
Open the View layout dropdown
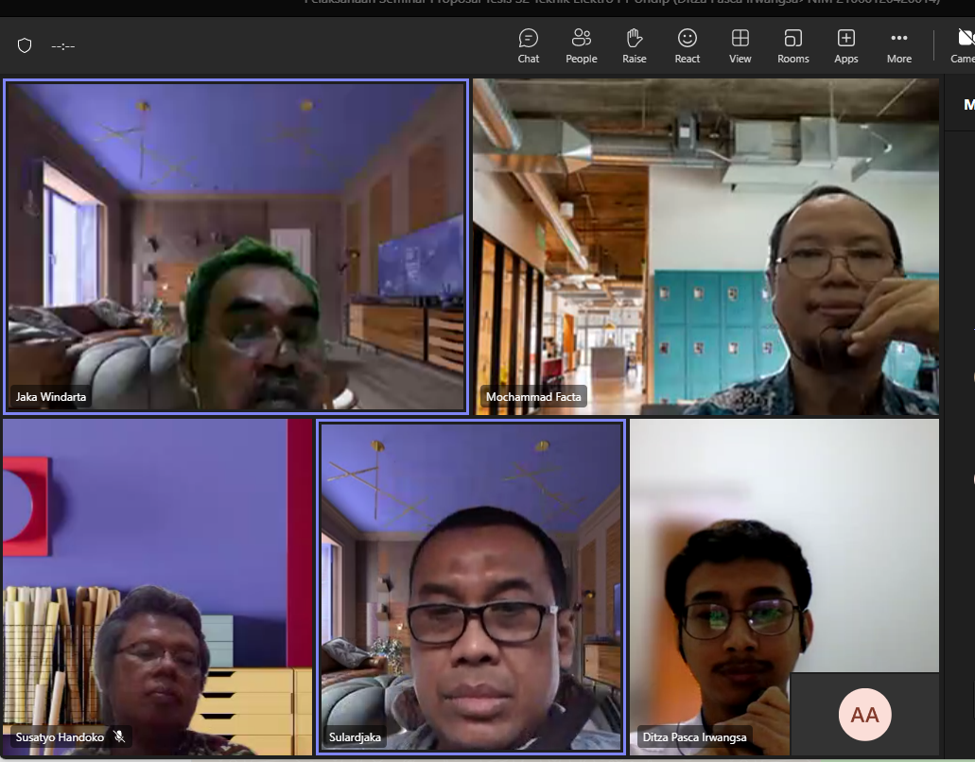pyautogui.click(x=740, y=45)
